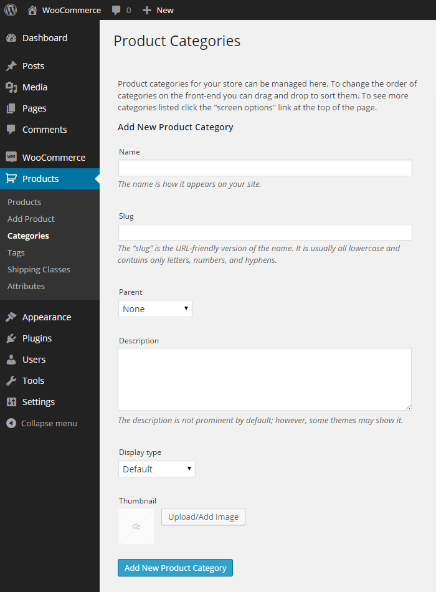Open Dashboard via its gauge icon
Screen dimensions: 436x592
11,38
